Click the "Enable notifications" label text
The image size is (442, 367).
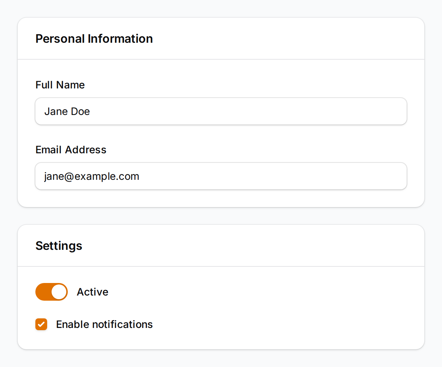point(104,324)
